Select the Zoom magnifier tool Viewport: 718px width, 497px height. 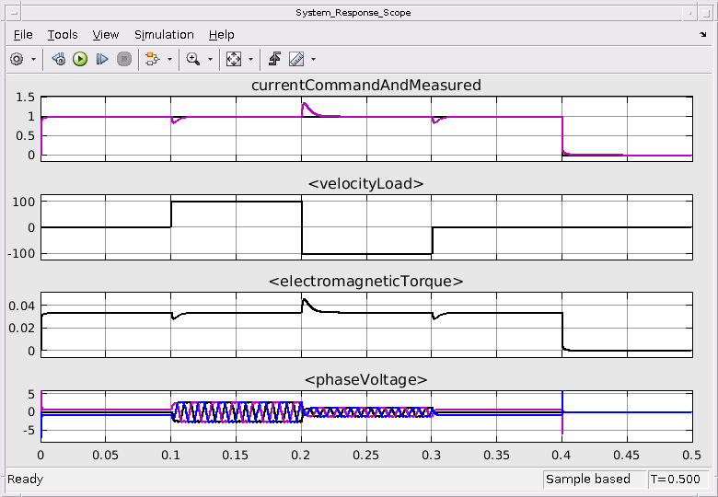point(192,59)
